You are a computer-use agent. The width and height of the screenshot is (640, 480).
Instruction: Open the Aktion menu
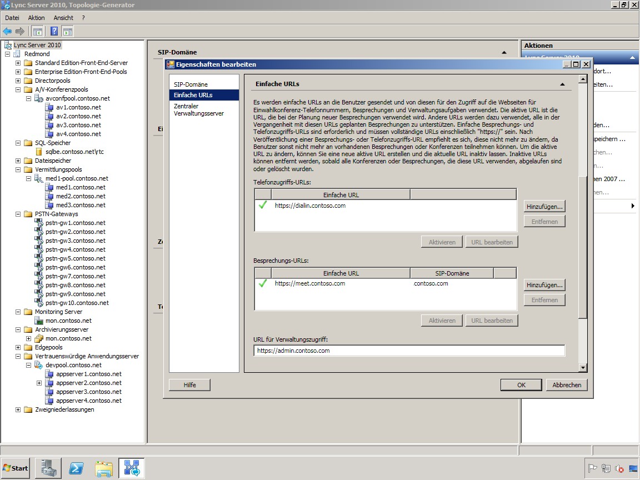tap(36, 18)
